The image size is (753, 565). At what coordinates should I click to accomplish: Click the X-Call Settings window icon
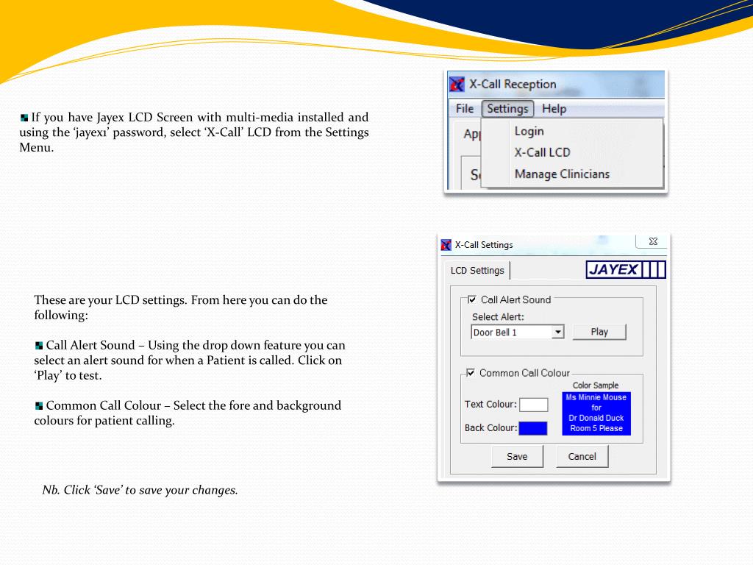(x=446, y=245)
